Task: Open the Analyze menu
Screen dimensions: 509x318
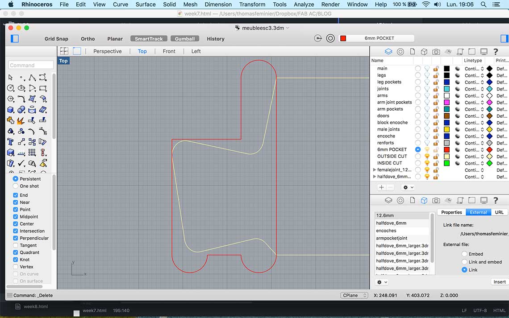Action: tap(304, 4)
